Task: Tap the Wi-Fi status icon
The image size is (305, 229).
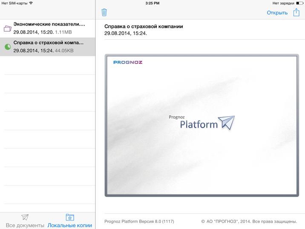Action: [31, 3]
